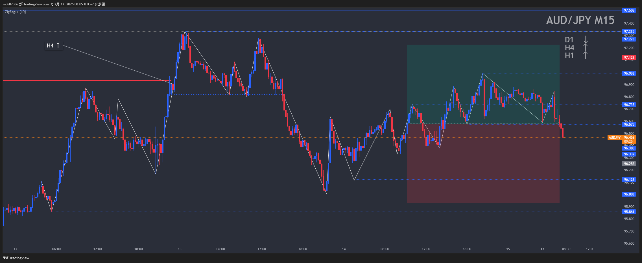This screenshot has height=263, width=642.
Task: Click the 96.575 entry price label
Action: pos(629,125)
